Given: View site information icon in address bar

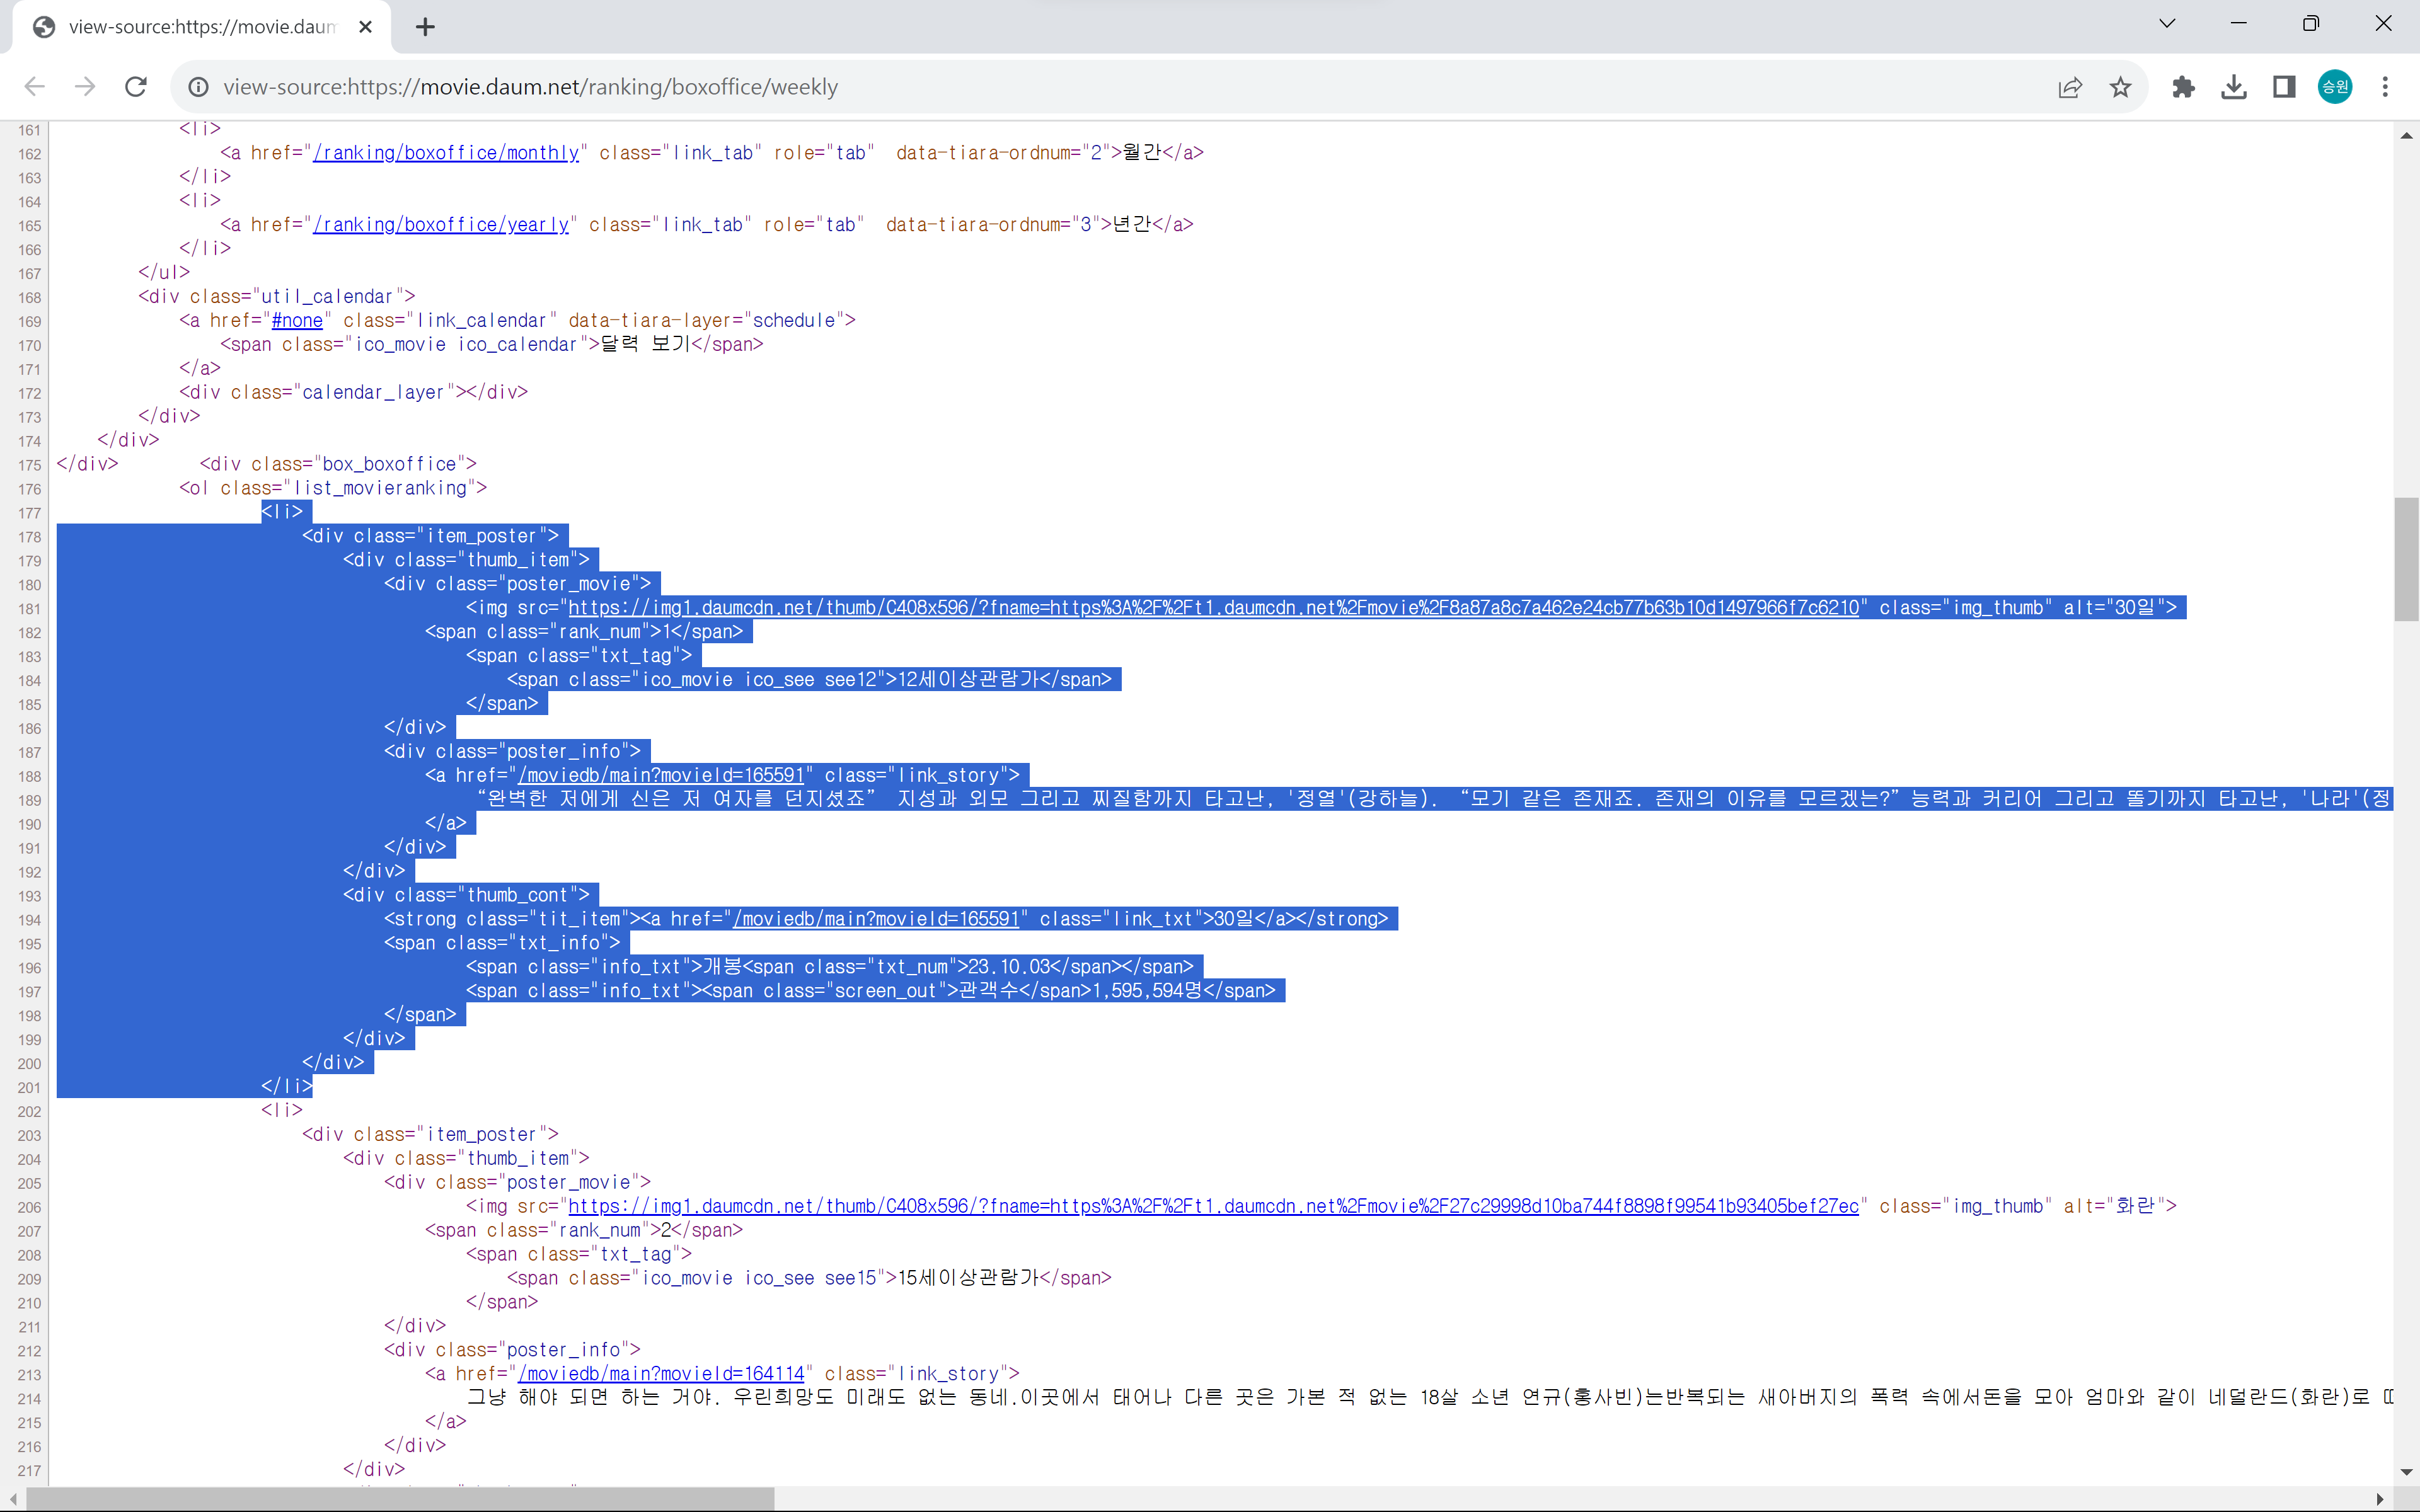Looking at the screenshot, I should pyautogui.click(x=199, y=87).
